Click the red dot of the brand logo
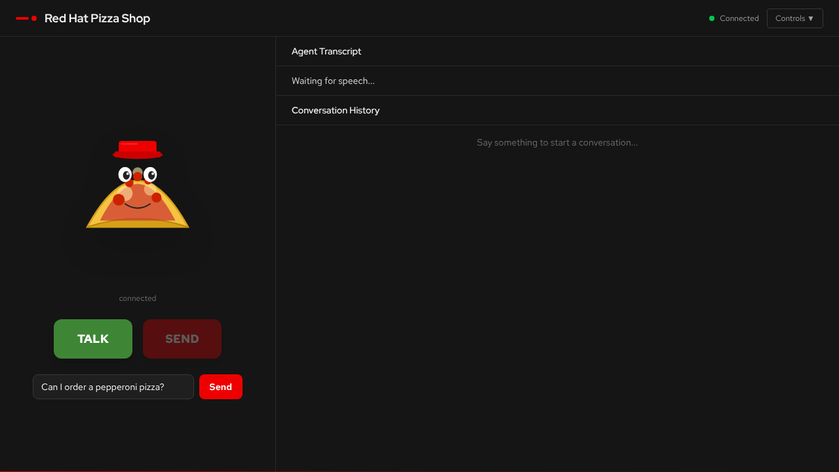The height and width of the screenshot is (472, 839). coord(34,18)
